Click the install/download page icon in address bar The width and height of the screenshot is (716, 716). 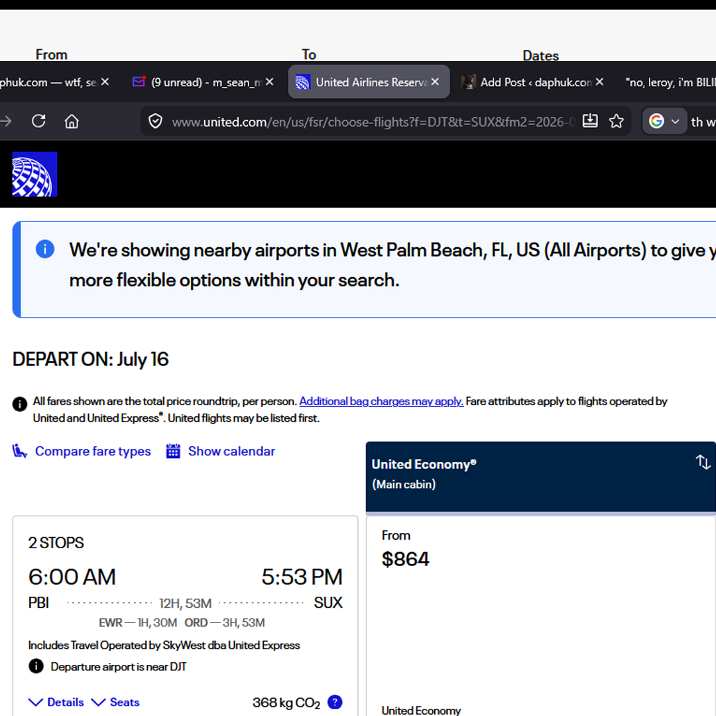590,121
